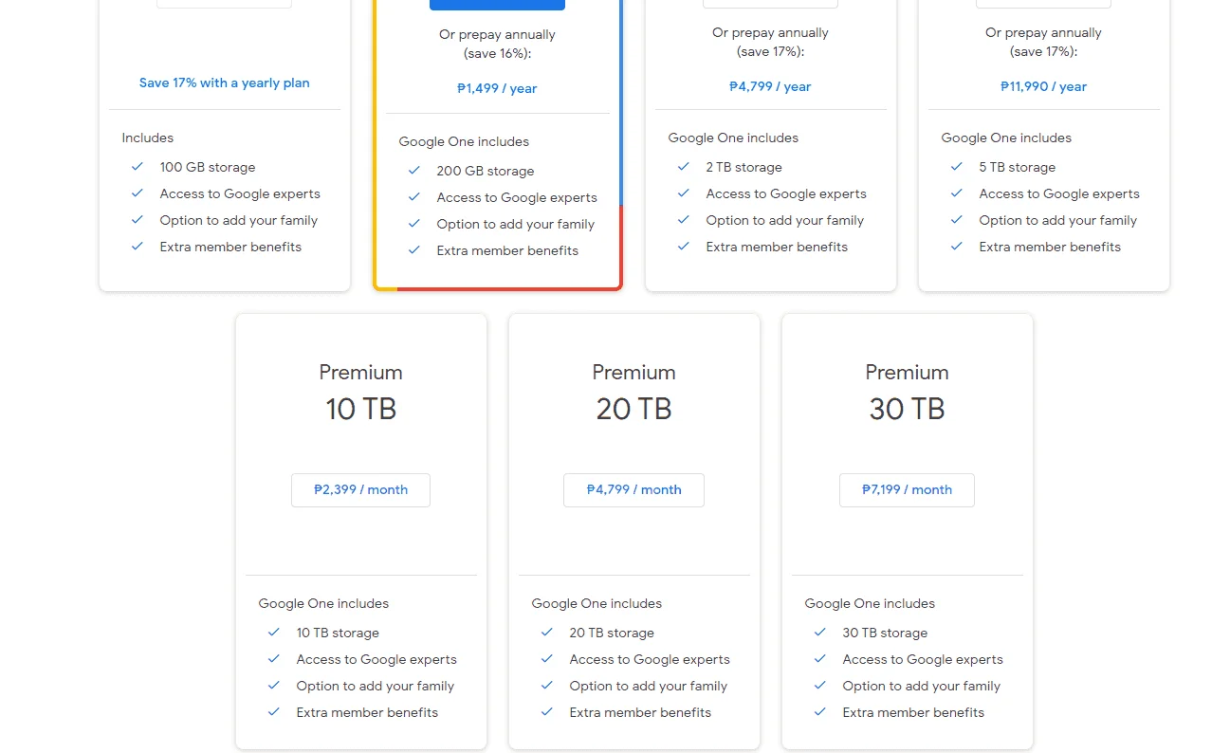Click the Google experts checkmark in the 10 TB card

click(x=274, y=658)
